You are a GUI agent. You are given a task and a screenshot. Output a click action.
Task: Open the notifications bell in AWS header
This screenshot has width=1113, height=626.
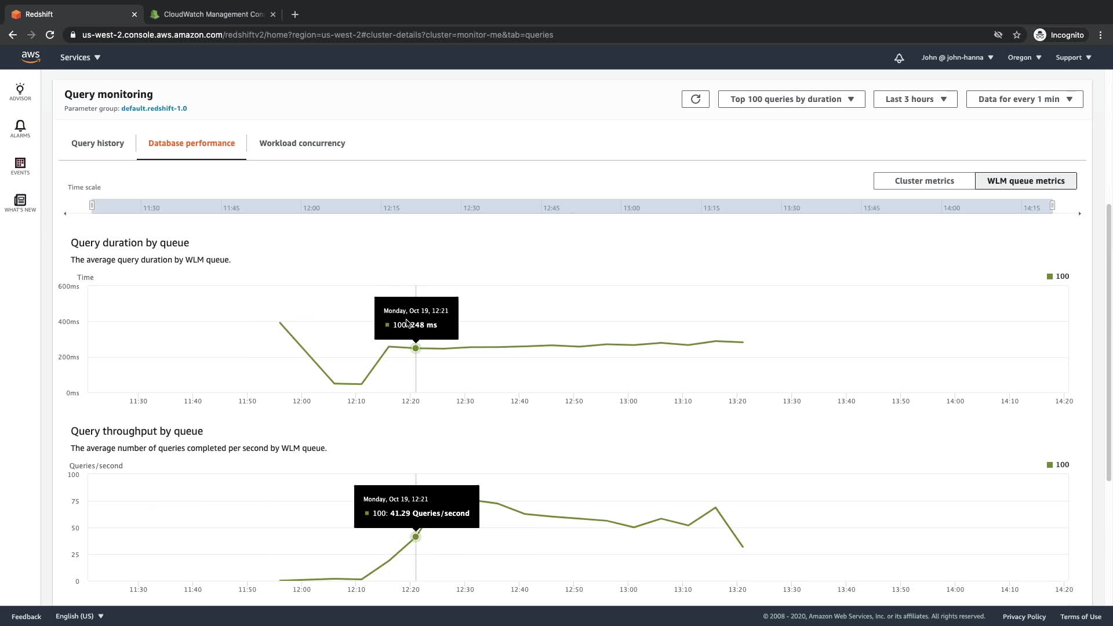[899, 57]
